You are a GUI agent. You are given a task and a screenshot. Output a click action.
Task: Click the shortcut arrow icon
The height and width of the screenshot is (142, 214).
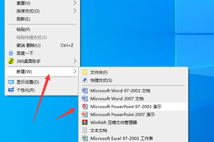point(85,80)
